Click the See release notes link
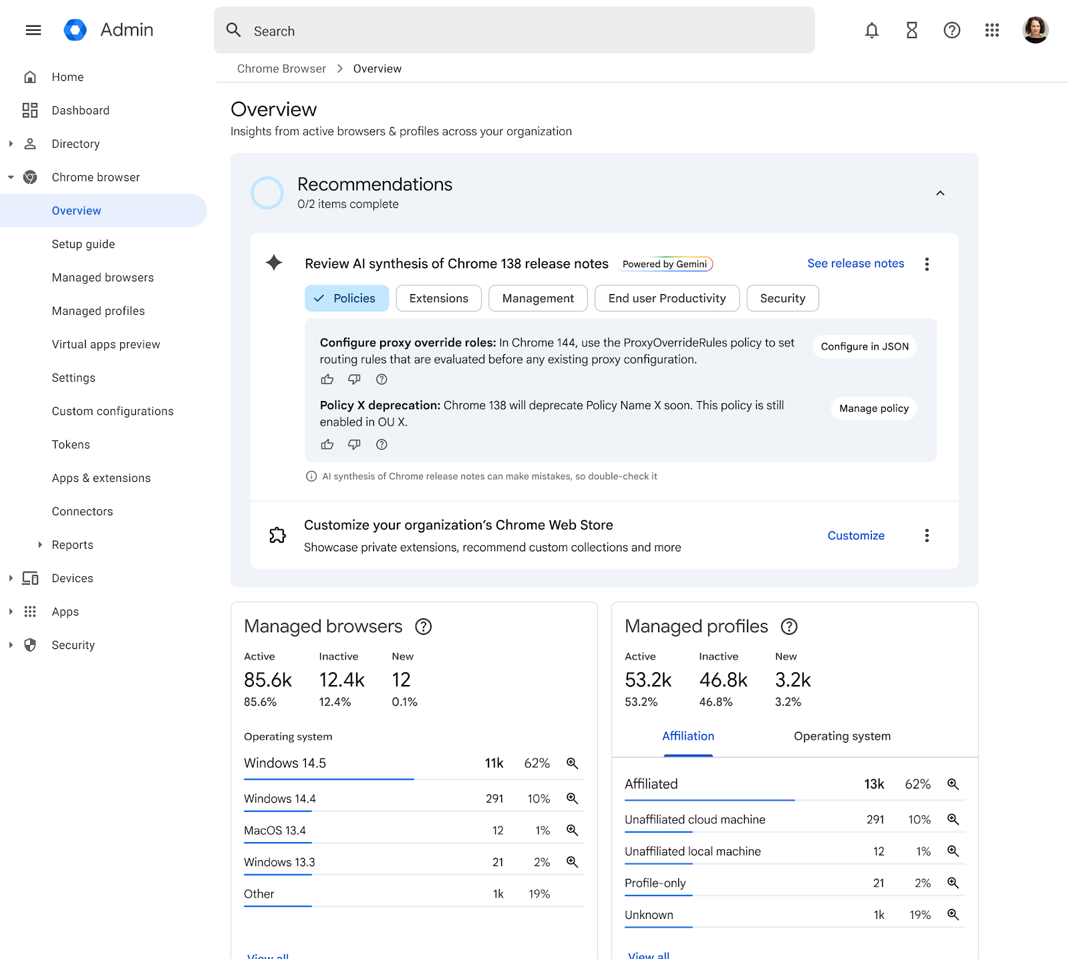Screen dimensions: 1069x959 [855, 263]
